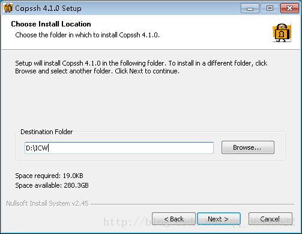The height and width of the screenshot is (234, 302).
Task: Click the Nullsoft Install System v2.45 label
Action: [x=47, y=203]
